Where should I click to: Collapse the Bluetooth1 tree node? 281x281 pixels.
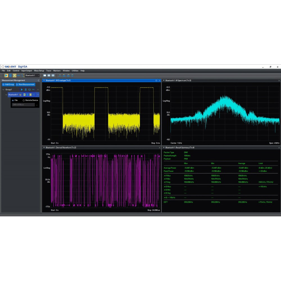tap(6, 95)
